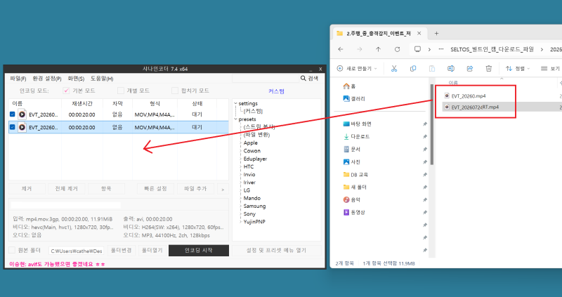The width and height of the screenshot is (562, 297).
Task: Collapse the presets tree node
Action: coord(235,119)
